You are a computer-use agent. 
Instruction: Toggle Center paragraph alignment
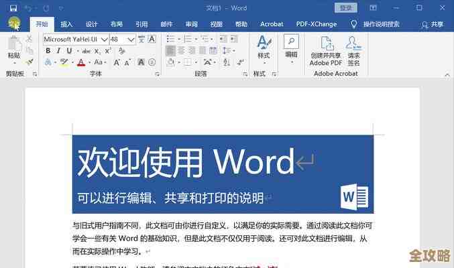[181, 51]
